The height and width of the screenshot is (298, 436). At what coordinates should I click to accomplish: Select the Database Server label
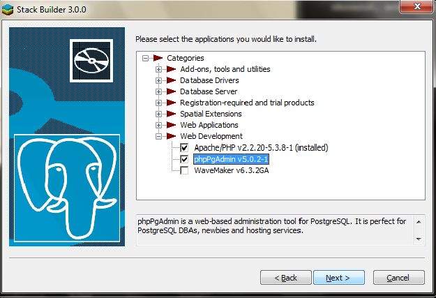pyautogui.click(x=209, y=91)
